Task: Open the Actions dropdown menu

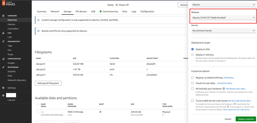Action: pos(183,5)
